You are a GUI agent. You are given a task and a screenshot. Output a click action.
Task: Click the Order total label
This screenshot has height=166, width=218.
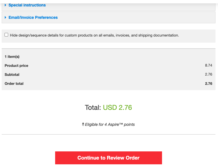click(x=14, y=83)
